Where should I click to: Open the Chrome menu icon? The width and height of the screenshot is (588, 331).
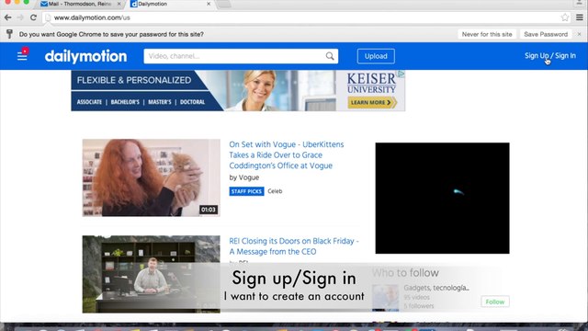pos(580,17)
